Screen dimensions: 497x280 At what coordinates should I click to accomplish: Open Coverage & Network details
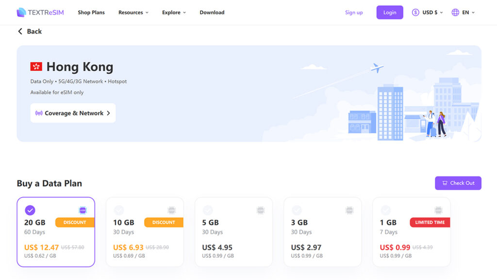click(73, 113)
